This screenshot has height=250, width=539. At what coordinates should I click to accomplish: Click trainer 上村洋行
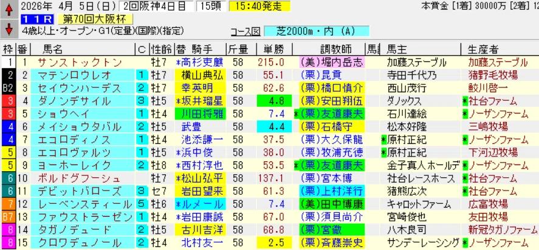coord(331,192)
